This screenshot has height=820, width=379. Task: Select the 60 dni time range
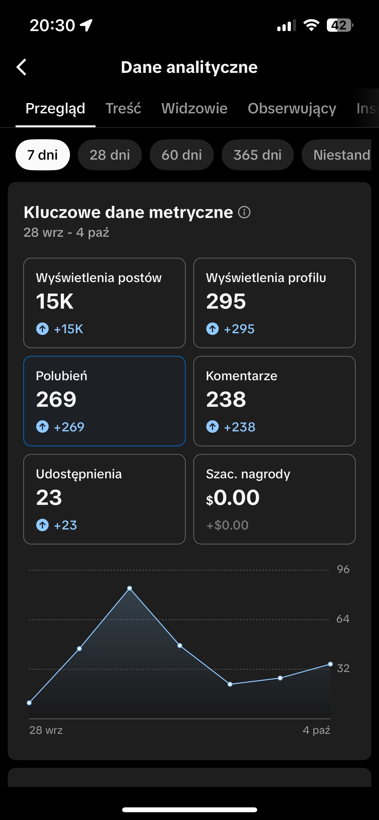point(182,155)
